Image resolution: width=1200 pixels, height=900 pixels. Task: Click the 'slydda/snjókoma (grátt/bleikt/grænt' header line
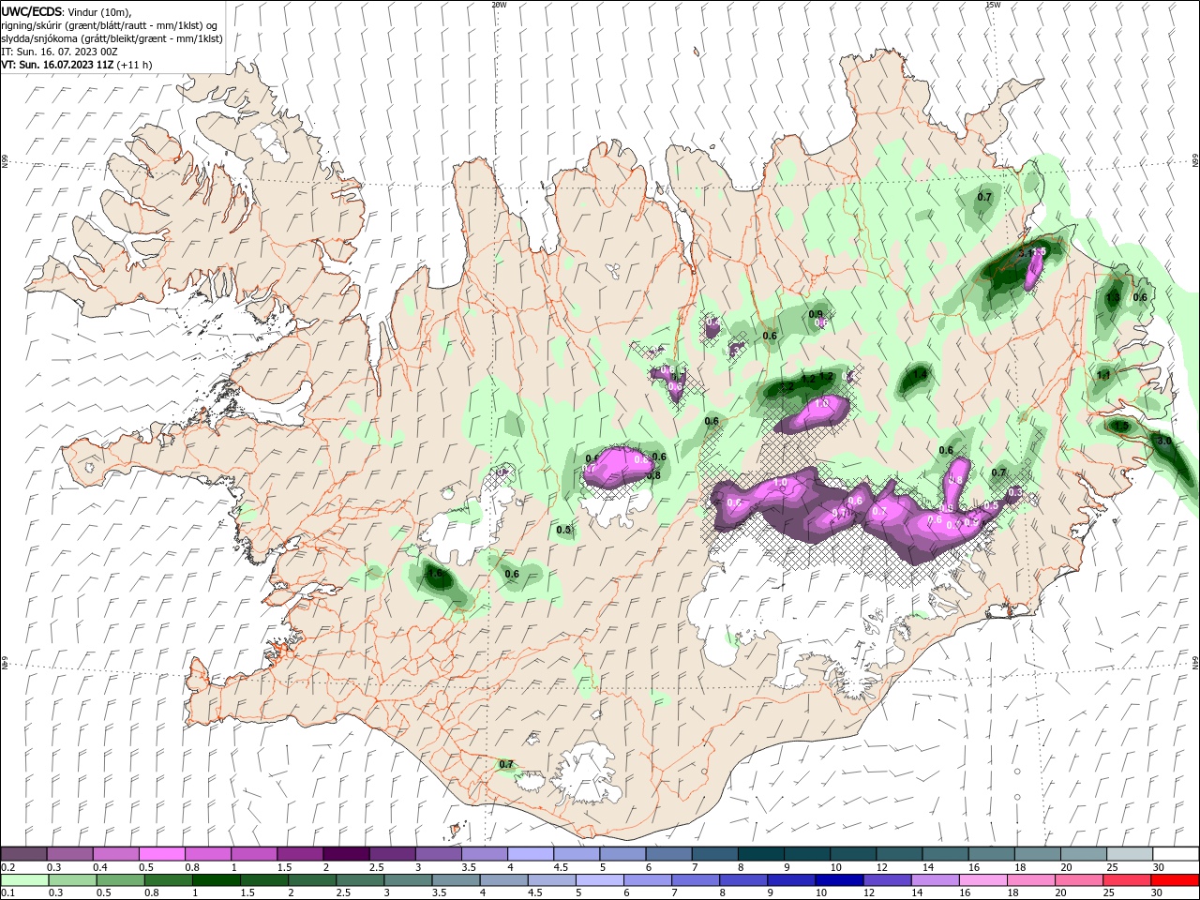click(112, 38)
